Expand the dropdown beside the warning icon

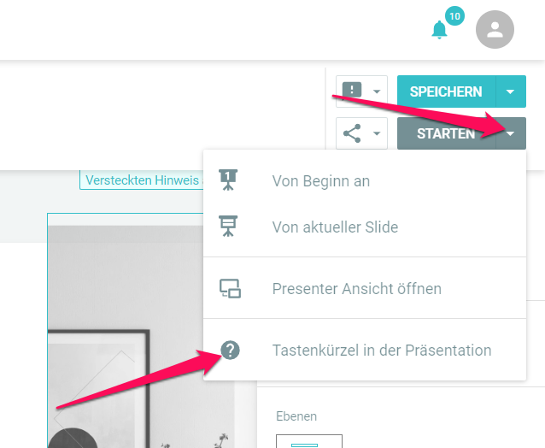coord(377,91)
